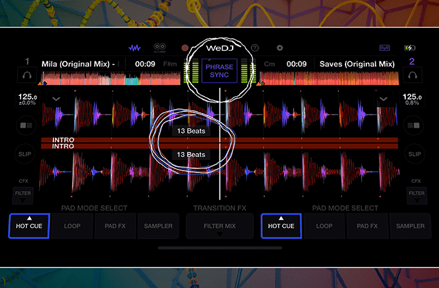Enable SLIP mode on deck 1

pos(24,154)
